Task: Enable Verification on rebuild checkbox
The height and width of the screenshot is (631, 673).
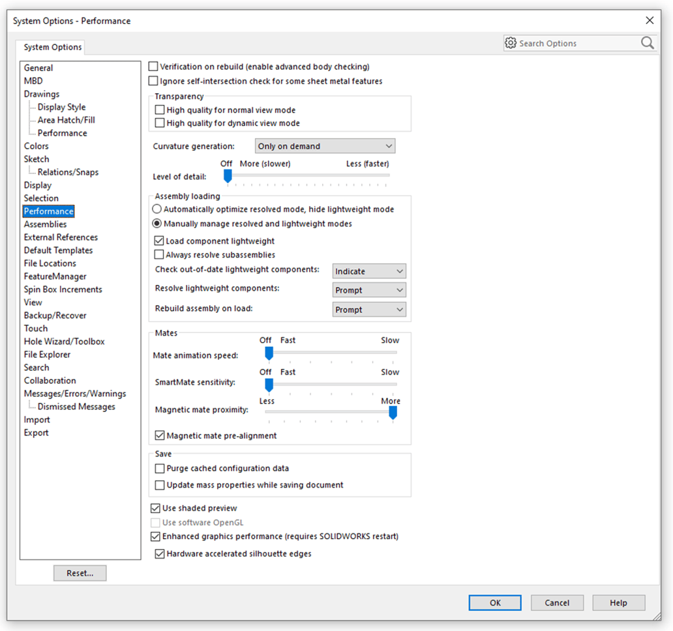Action: coord(153,66)
